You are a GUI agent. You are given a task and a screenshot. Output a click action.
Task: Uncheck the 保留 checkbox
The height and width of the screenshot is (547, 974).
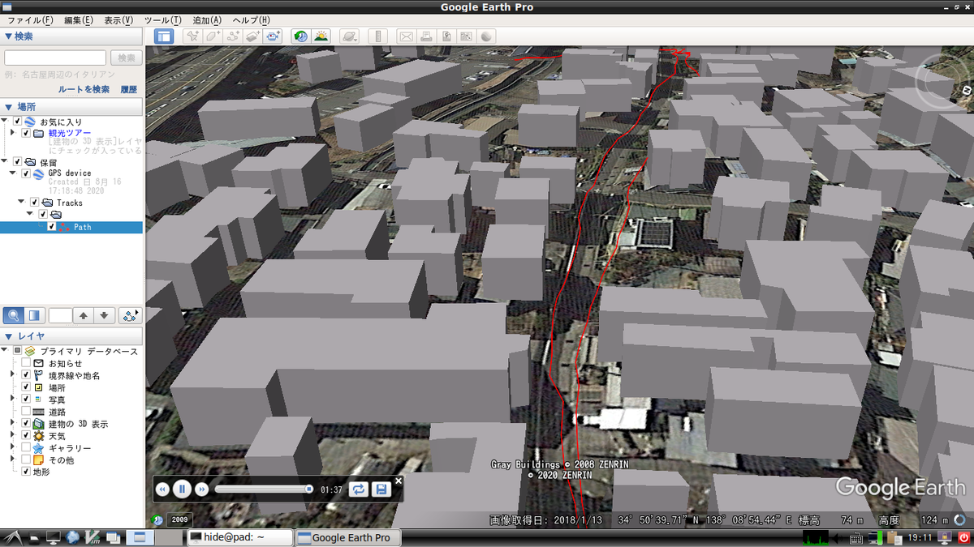point(17,161)
